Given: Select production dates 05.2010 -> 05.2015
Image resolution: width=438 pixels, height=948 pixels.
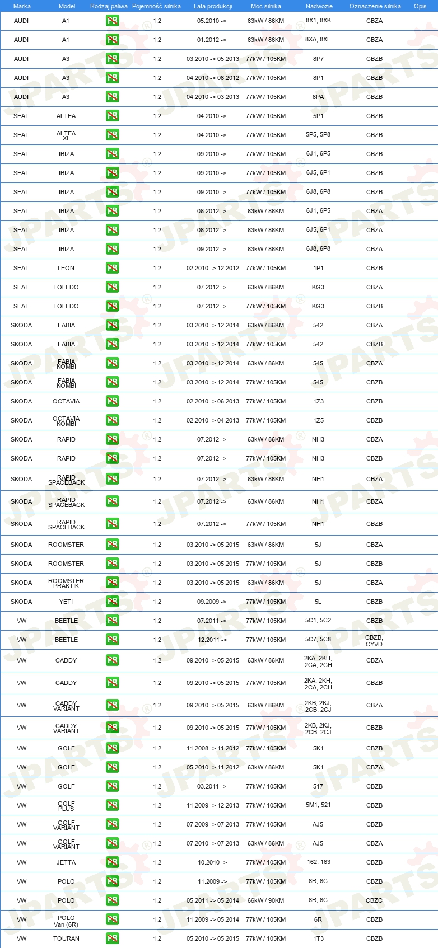Looking at the screenshot, I should [x=213, y=938].
